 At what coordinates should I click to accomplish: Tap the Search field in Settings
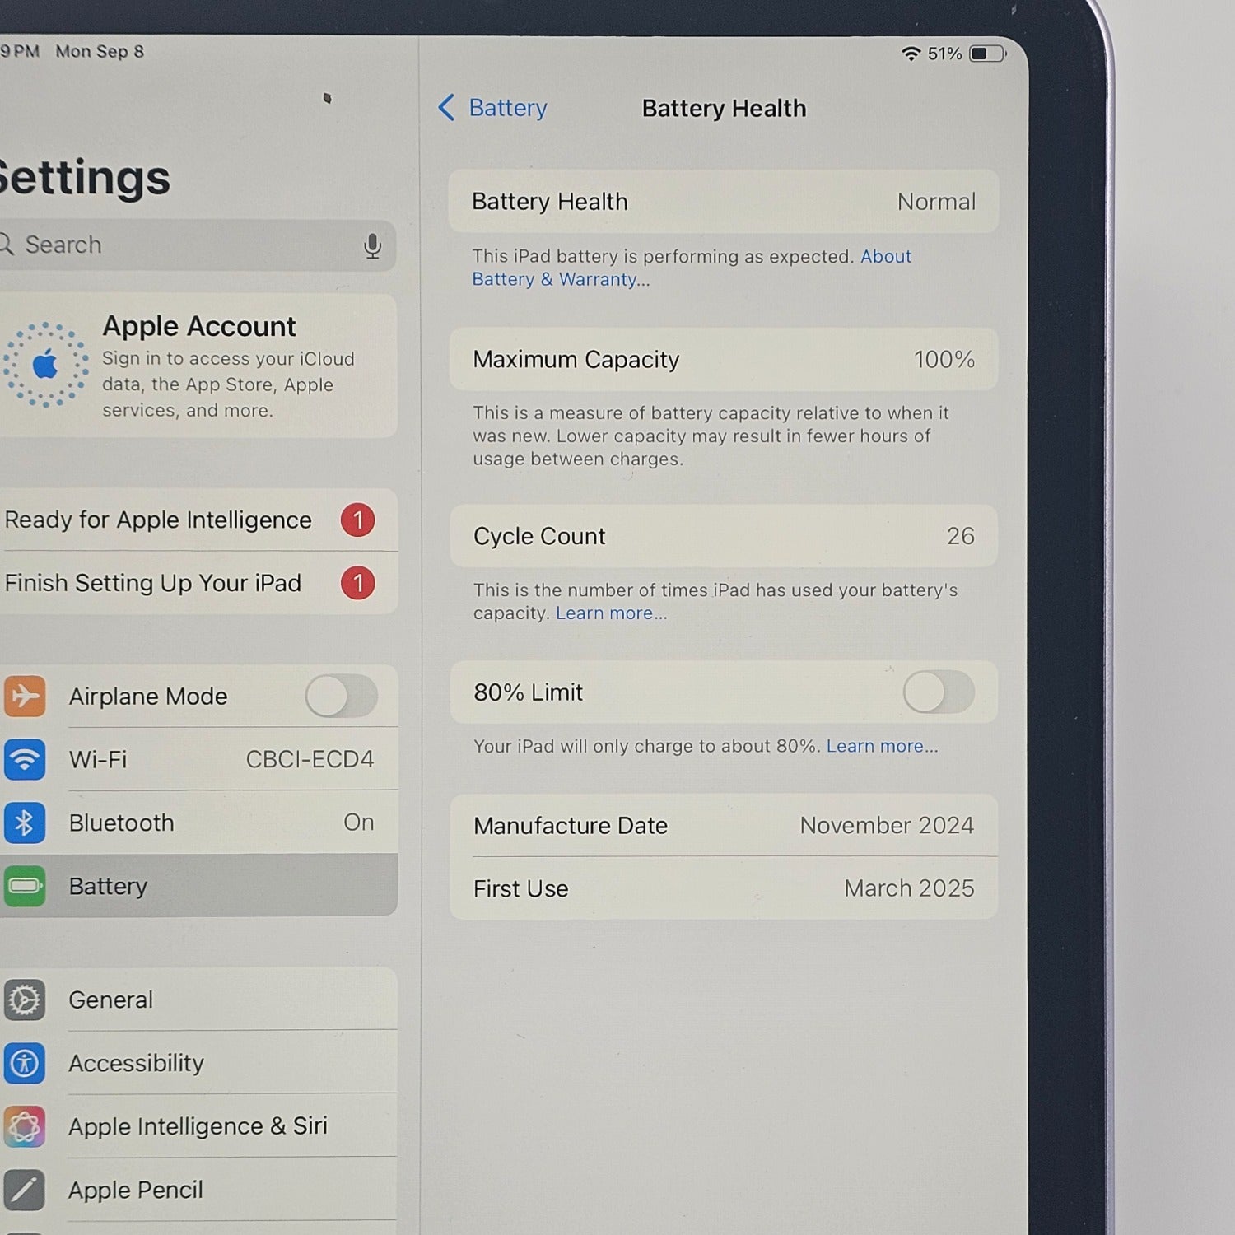pyautogui.click(x=194, y=245)
